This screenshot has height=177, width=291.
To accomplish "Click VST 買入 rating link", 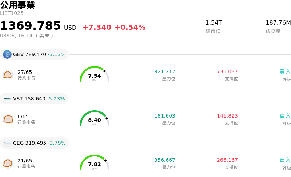I will [x=285, y=116].
